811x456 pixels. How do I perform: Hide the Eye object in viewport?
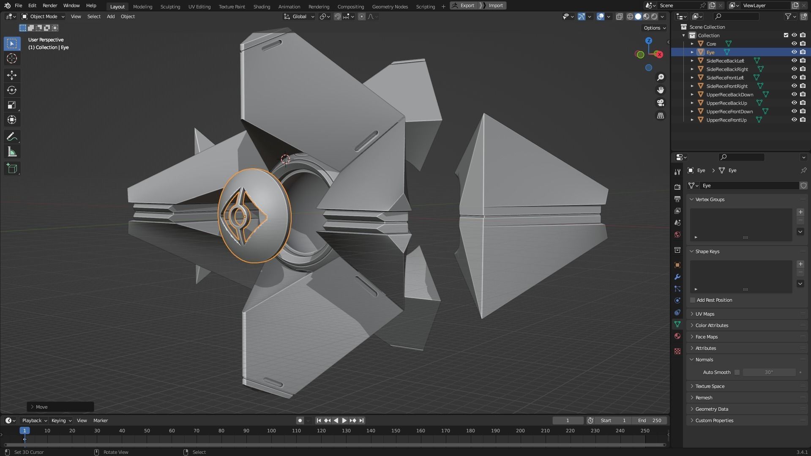pyautogui.click(x=794, y=52)
